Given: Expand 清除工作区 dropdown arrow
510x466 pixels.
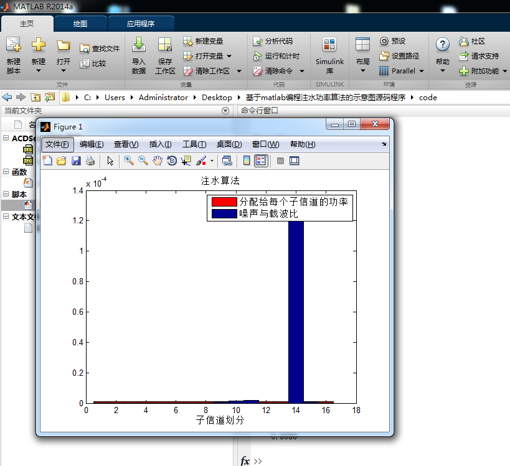Looking at the screenshot, I should [x=239, y=71].
